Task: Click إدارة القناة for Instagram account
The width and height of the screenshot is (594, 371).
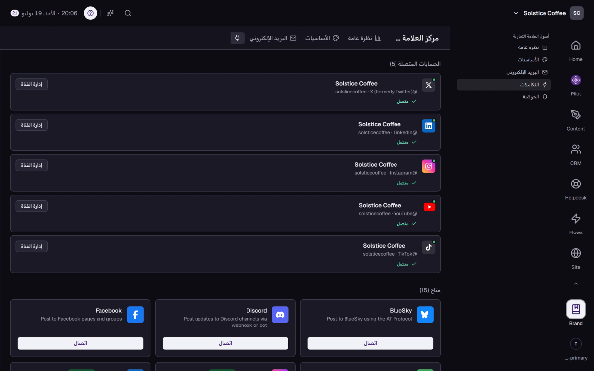Action: (32, 165)
